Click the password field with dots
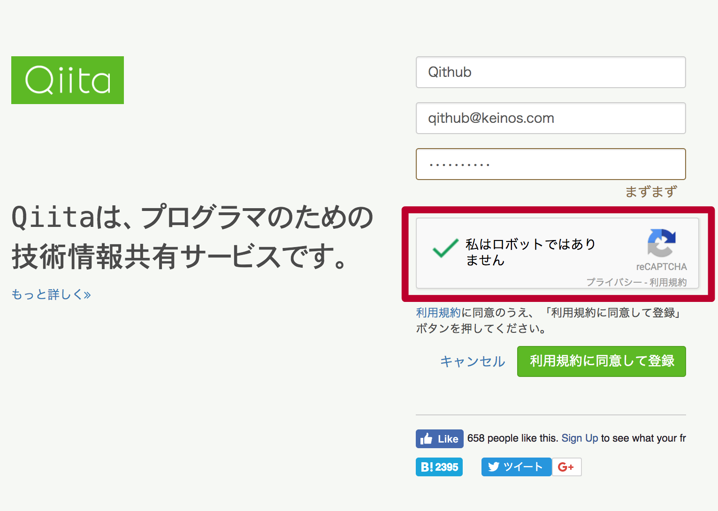Screen dimensions: 718x511 (551, 164)
